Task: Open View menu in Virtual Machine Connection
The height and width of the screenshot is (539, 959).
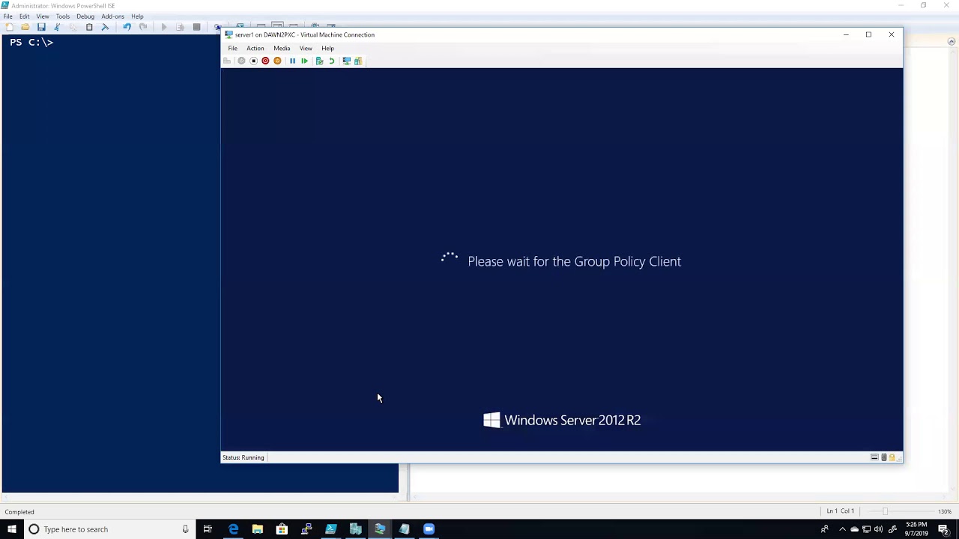Action: pyautogui.click(x=306, y=48)
